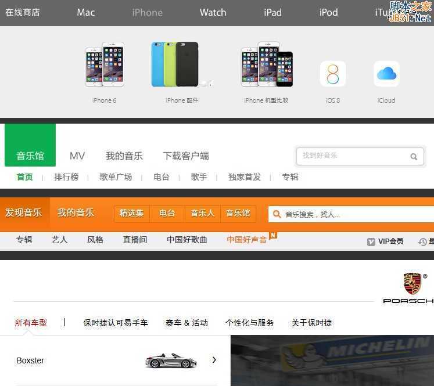Open the 下载客户端 tab
Viewport: 434px width, 386px height.
186,156
